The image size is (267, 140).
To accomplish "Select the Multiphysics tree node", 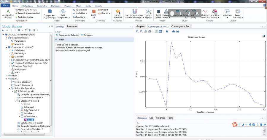I will pos(19,69).
